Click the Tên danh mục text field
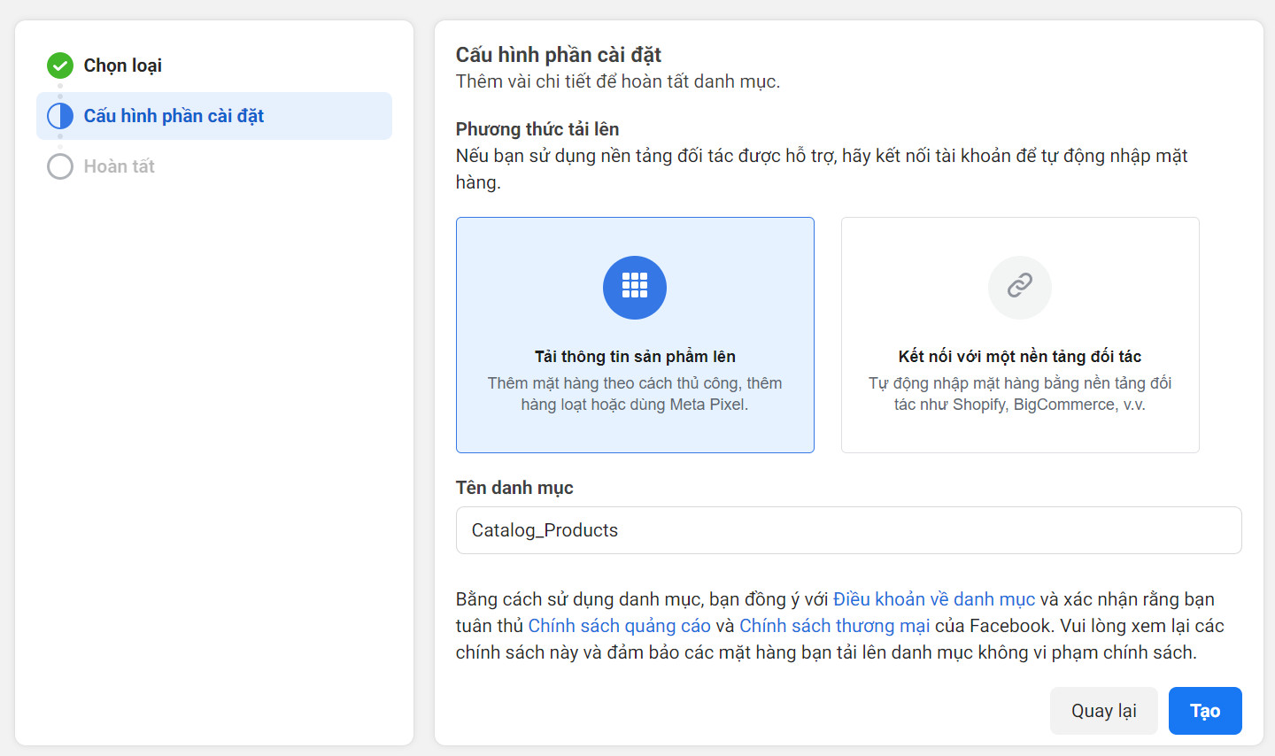Viewport: 1275px width, 756px height. (848, 530)
